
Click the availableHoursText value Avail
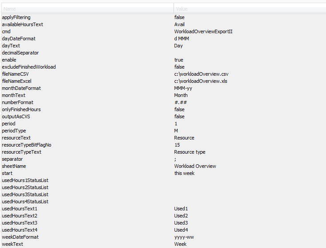click(179, 24)
